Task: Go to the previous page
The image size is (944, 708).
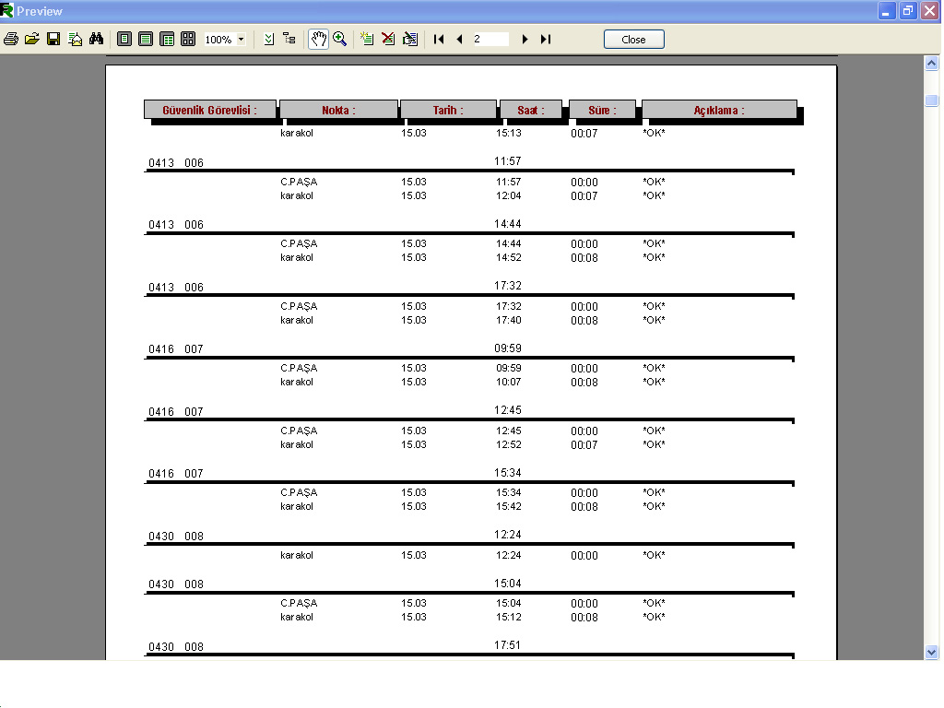Action: (x=459, y=39)
